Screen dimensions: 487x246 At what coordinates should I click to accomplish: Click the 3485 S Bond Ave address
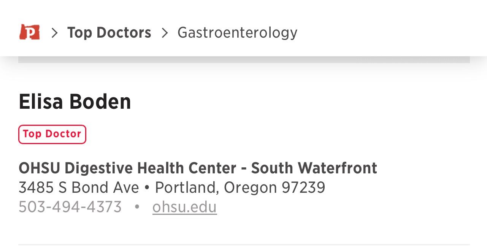(x=79, y=187)
